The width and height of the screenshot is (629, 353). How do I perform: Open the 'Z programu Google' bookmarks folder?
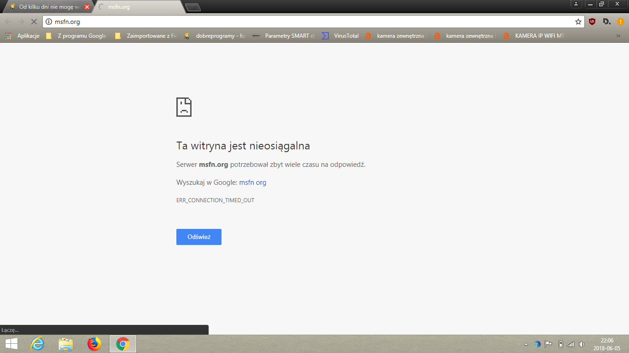(76, 36)
